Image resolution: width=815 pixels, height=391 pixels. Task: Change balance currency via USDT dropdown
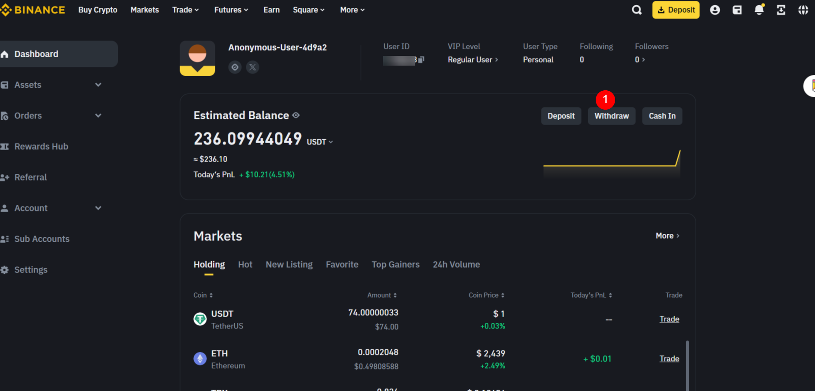pyautogui.click(x=320, y=142)
